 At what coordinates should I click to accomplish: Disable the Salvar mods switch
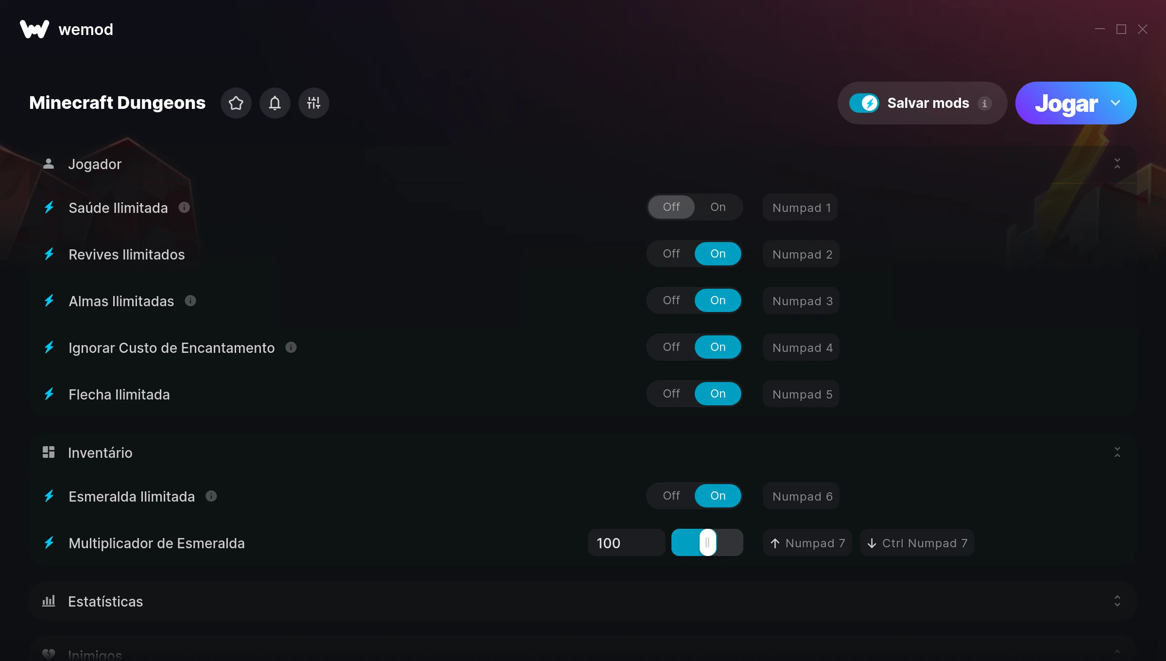tap(864, 103)
